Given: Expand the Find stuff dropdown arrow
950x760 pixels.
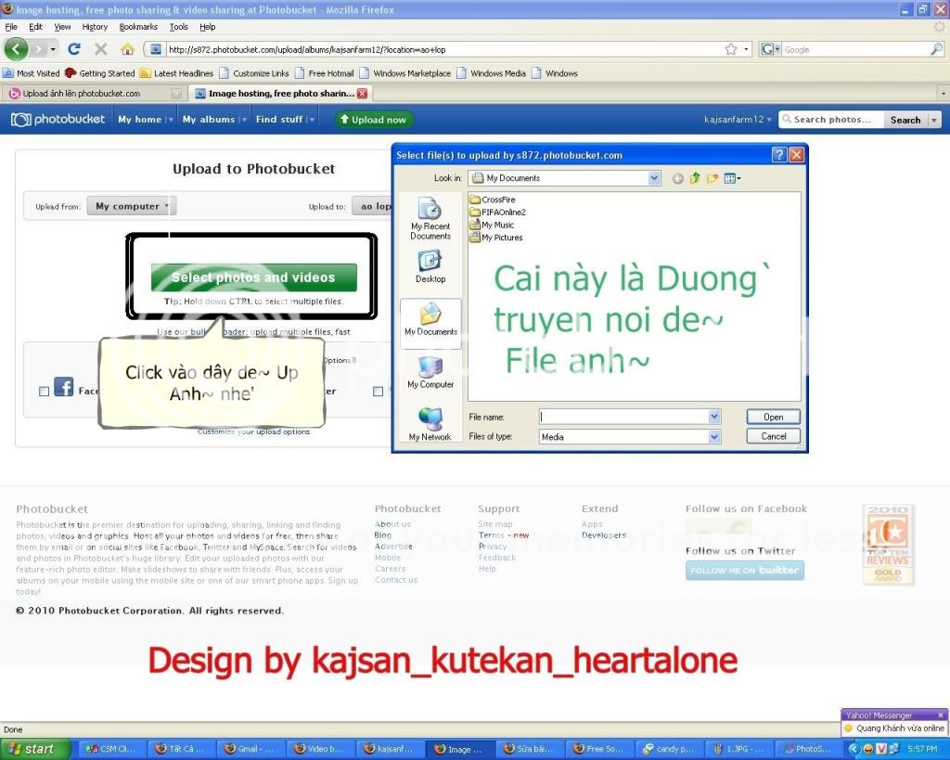Looking at the screenshot, I should 312,120.
